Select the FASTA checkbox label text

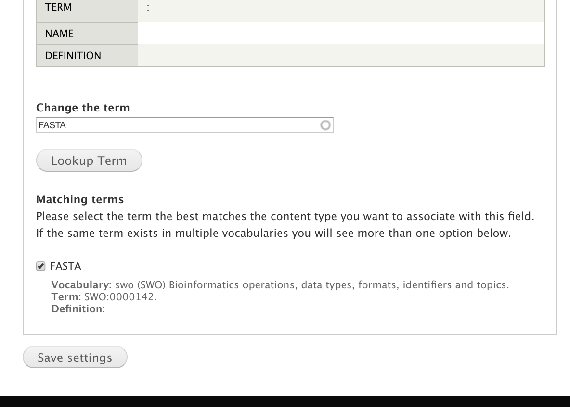(x=65, y=266)
